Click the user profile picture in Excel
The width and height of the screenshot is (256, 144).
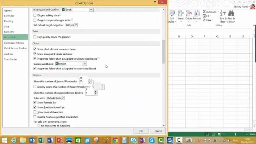[x=253, y=7]
